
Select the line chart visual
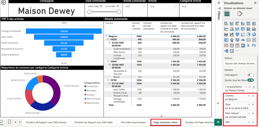pos(226,29)
